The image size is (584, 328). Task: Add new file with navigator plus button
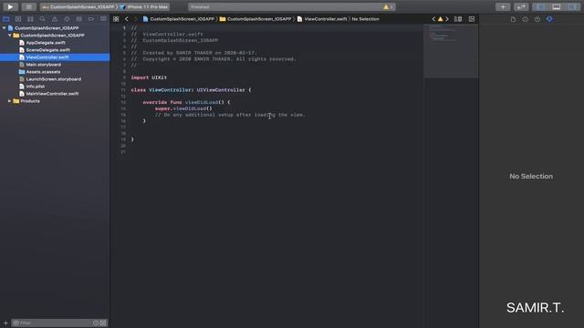pos(5,323)
